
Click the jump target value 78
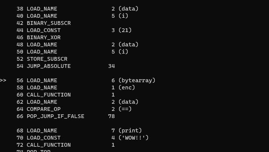coord(111,116)
